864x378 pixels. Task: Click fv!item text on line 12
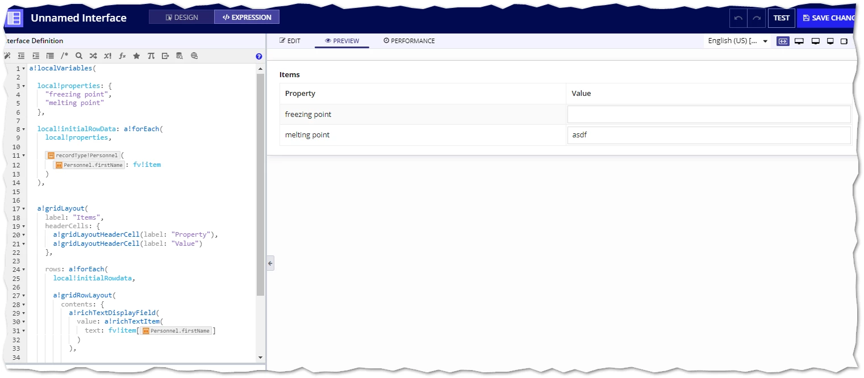[x=147, y=165]
